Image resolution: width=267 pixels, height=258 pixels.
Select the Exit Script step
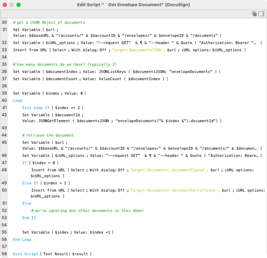coord(52,254)
